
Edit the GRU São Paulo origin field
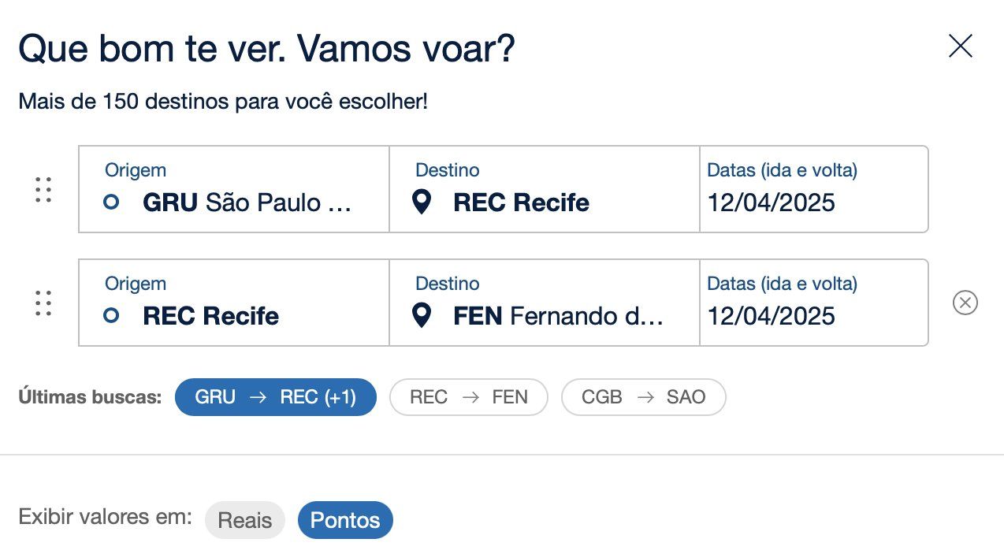pyautogui.click(x=234, y=189)
